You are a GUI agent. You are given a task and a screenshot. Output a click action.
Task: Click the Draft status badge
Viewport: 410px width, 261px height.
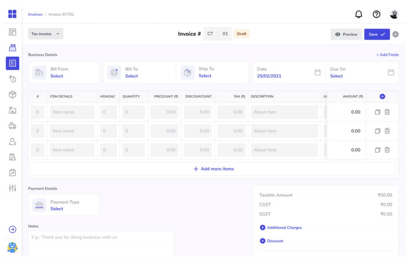[x=241, y=34]
